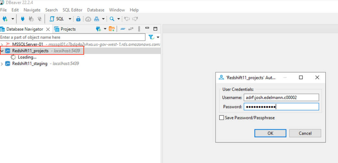338x163 pixels.
Task: Open dropdown next to Navigator's New Connection icon
Action: pyautogui.click(x=105, y=29)
